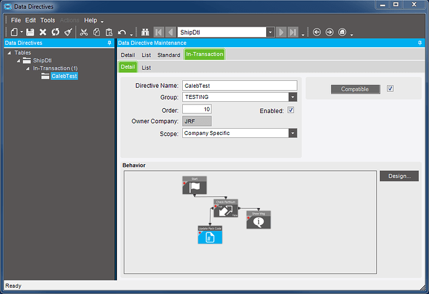Image resolution: width=429 pixels, height=294 pixels.
Task: Click the Delete X toolbar icon
Action: [x=43, y=32]
